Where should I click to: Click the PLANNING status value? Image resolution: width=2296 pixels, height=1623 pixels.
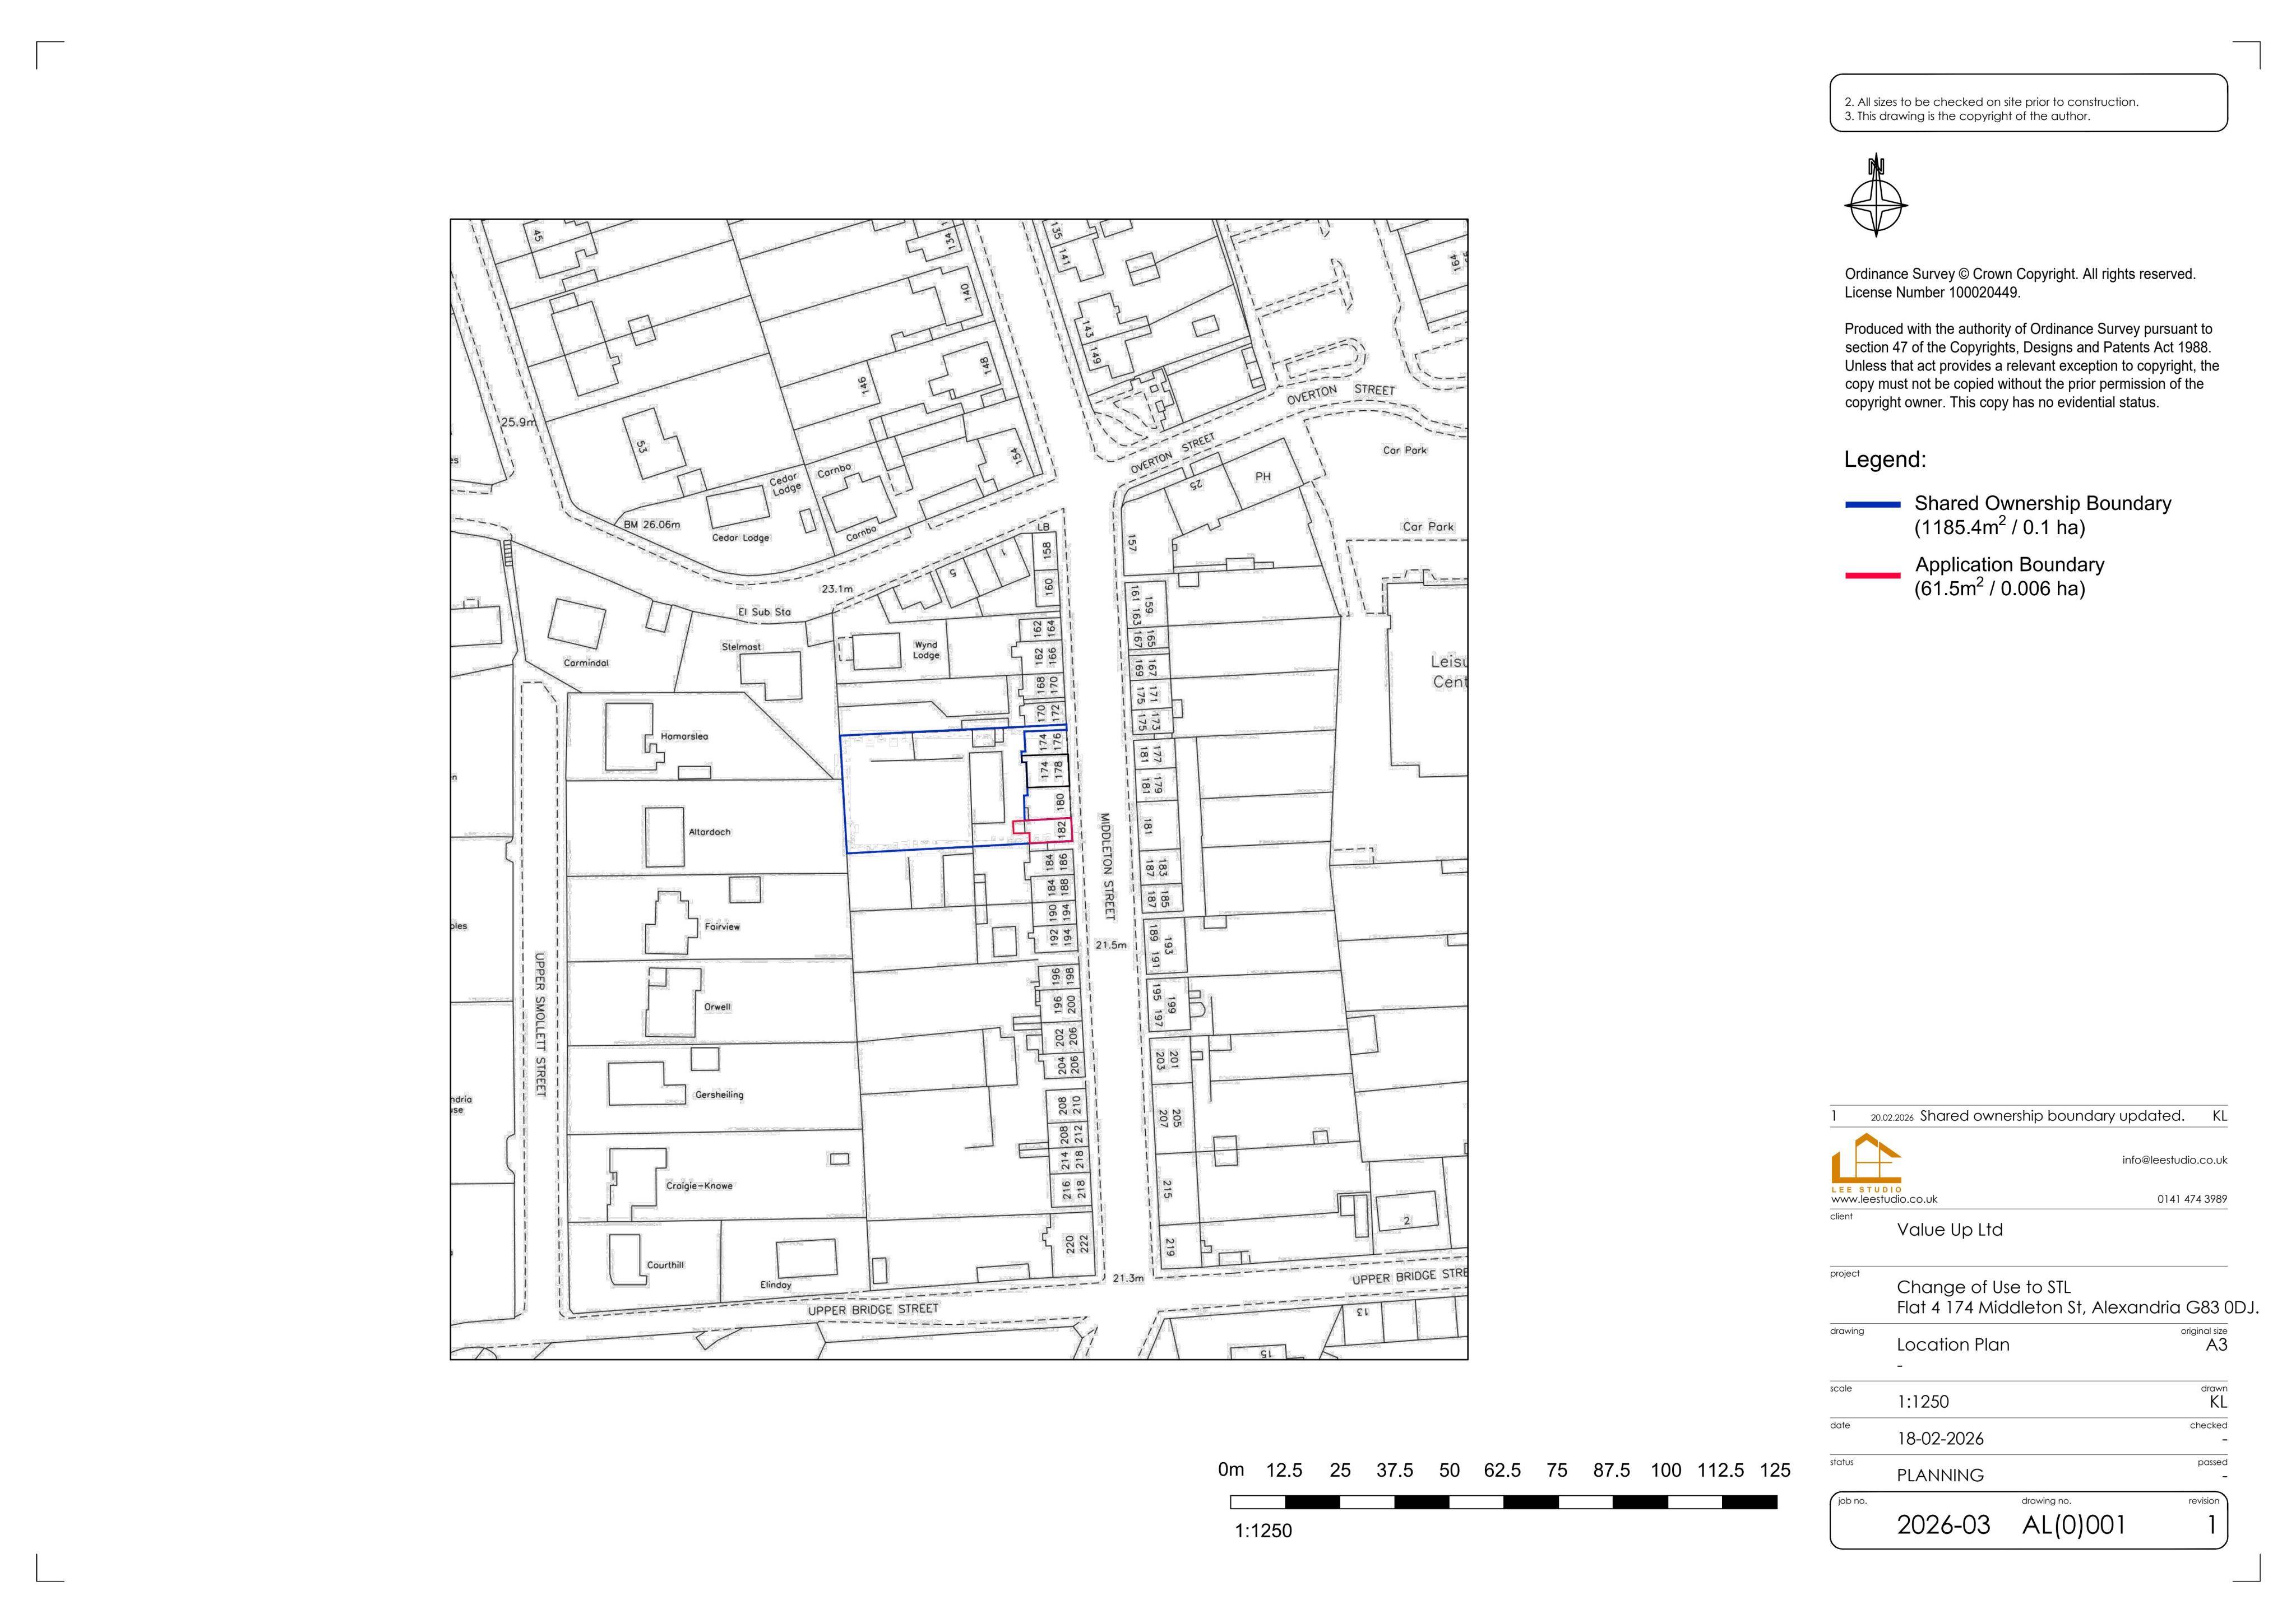[x=1940, y=1476]
